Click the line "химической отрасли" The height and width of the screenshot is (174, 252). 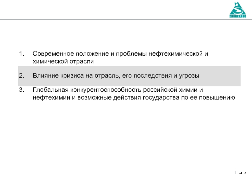pos(63,62)
